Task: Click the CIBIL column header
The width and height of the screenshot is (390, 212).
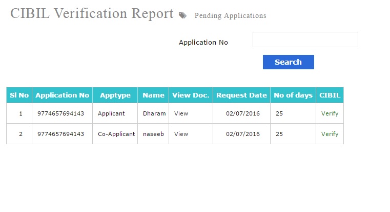Action: tap(330, 95)
